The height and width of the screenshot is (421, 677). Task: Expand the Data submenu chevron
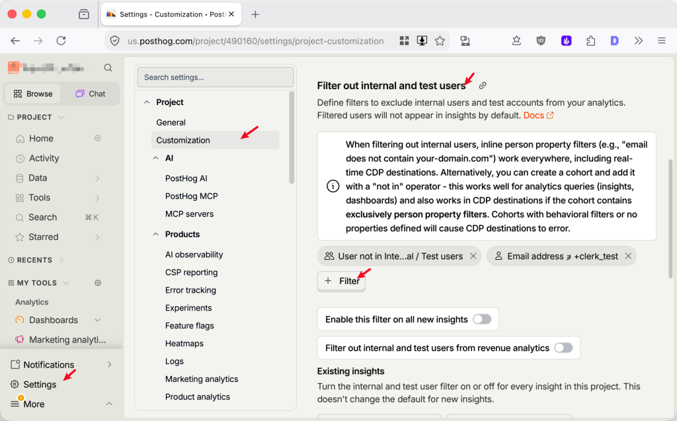pos(97,178)
